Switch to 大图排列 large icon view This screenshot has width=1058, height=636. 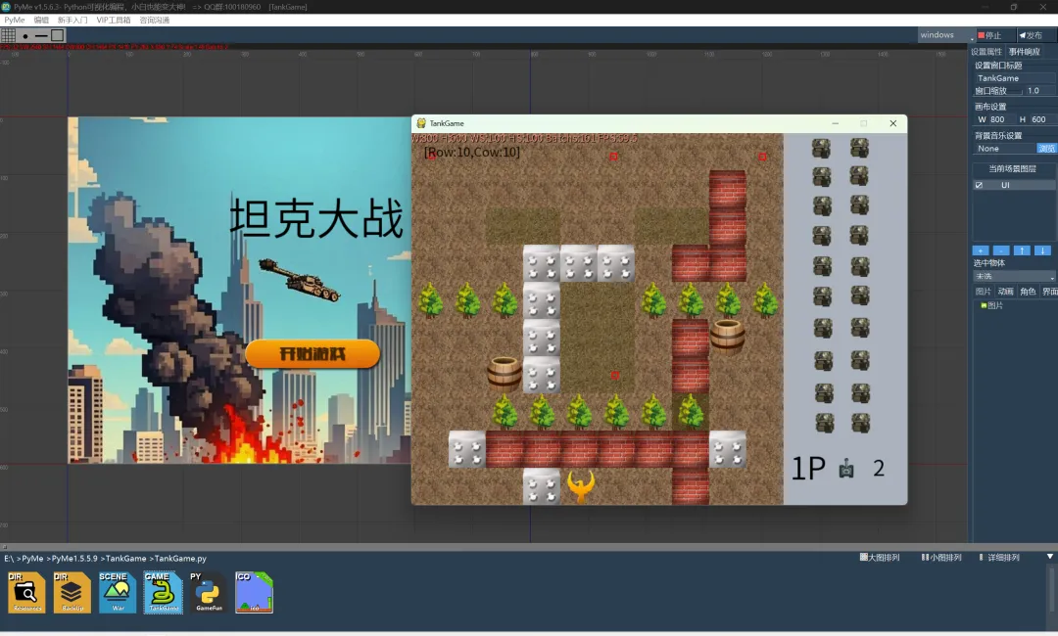880,558
